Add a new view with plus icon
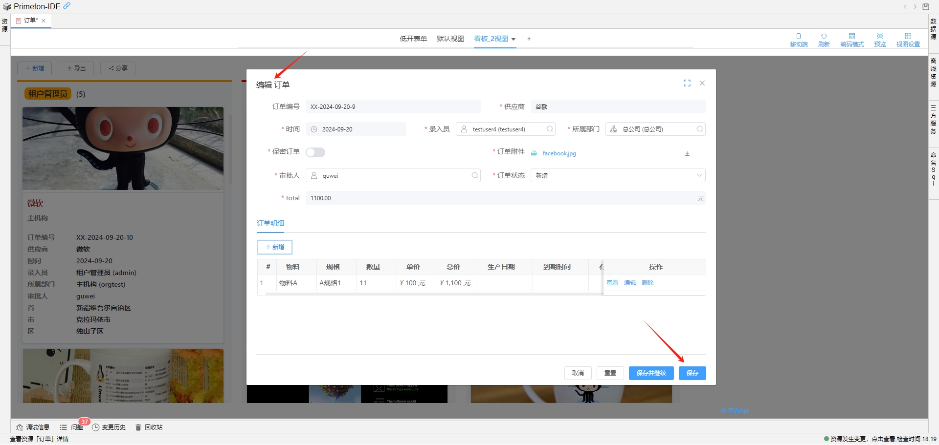The height and width of the screenshot is (445, 939). click(529, 39)
